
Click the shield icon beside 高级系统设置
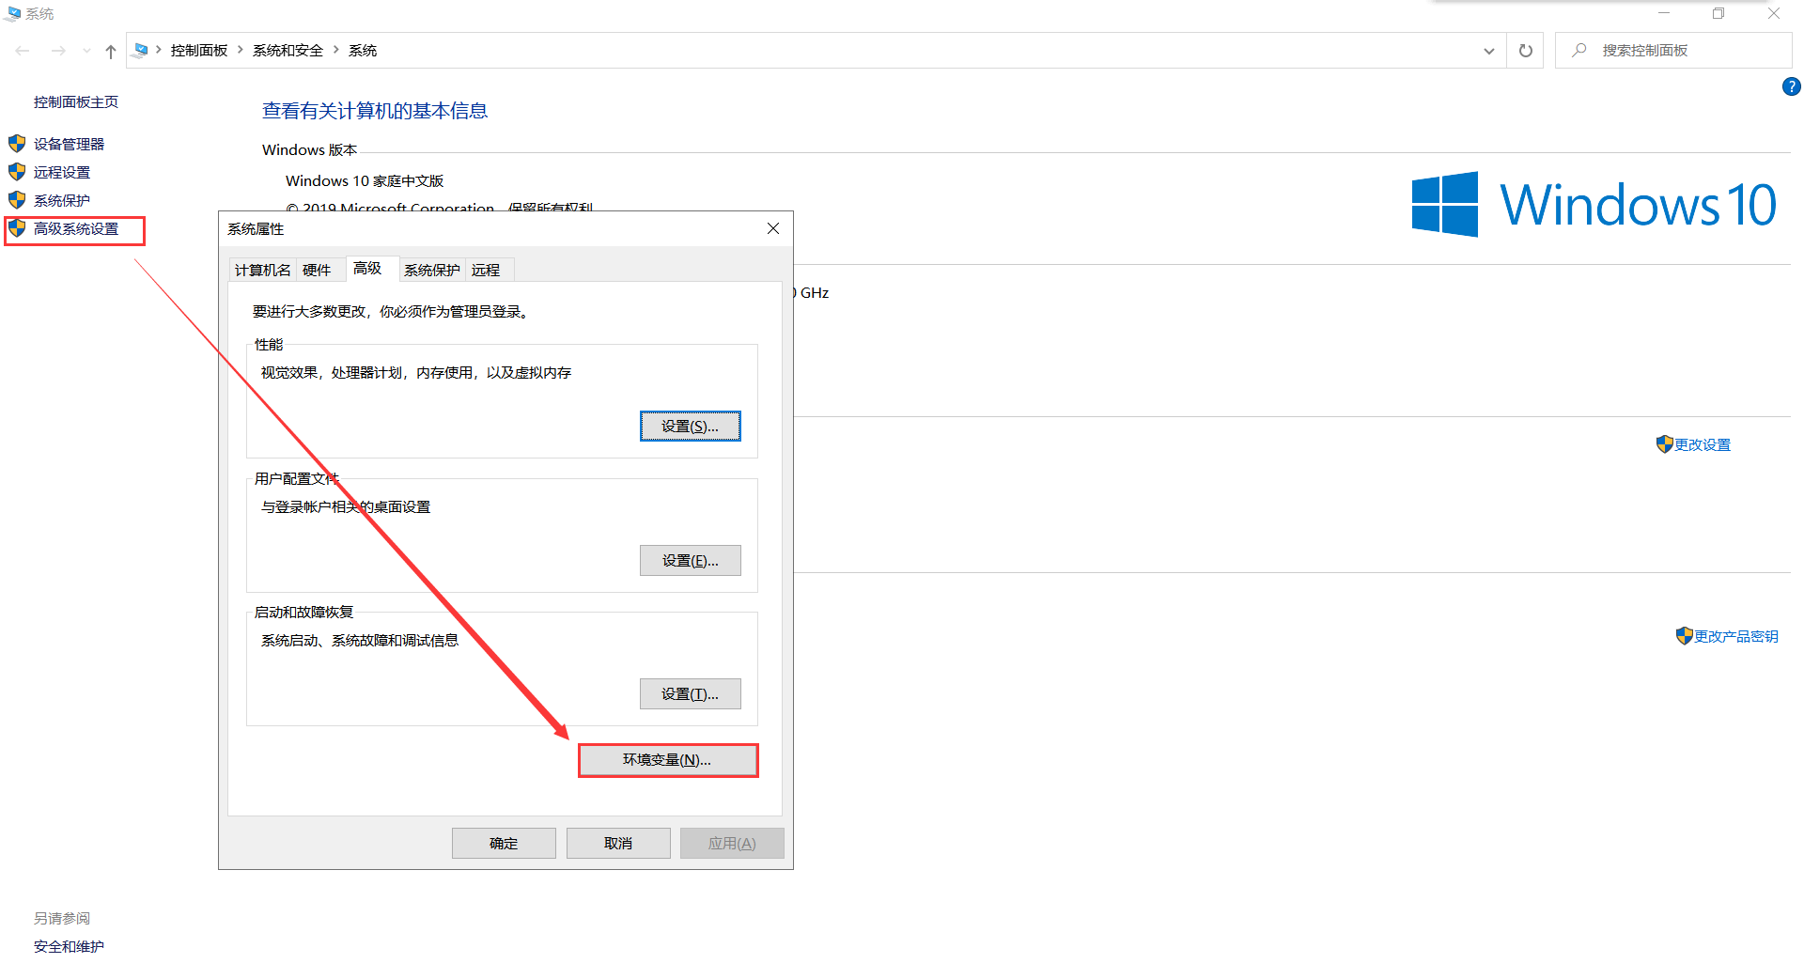[x=17, y=228]
